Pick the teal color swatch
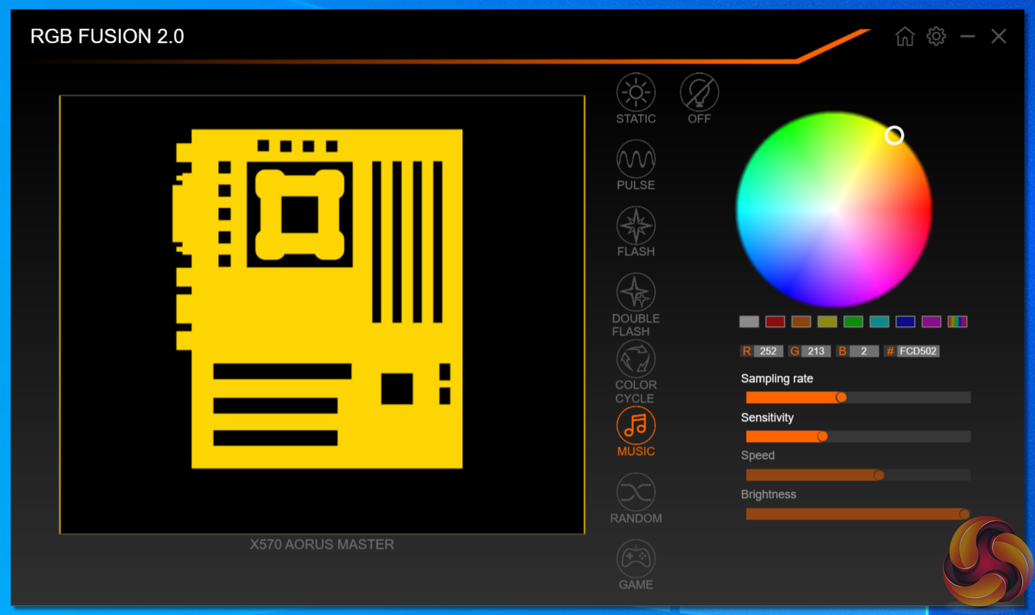Screen dimensions: 1035x615 [879, 321]
